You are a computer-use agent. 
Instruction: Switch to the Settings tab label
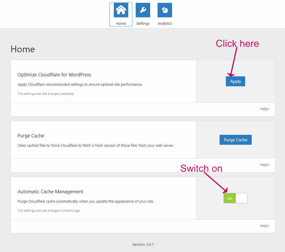[x=143, y=23]
